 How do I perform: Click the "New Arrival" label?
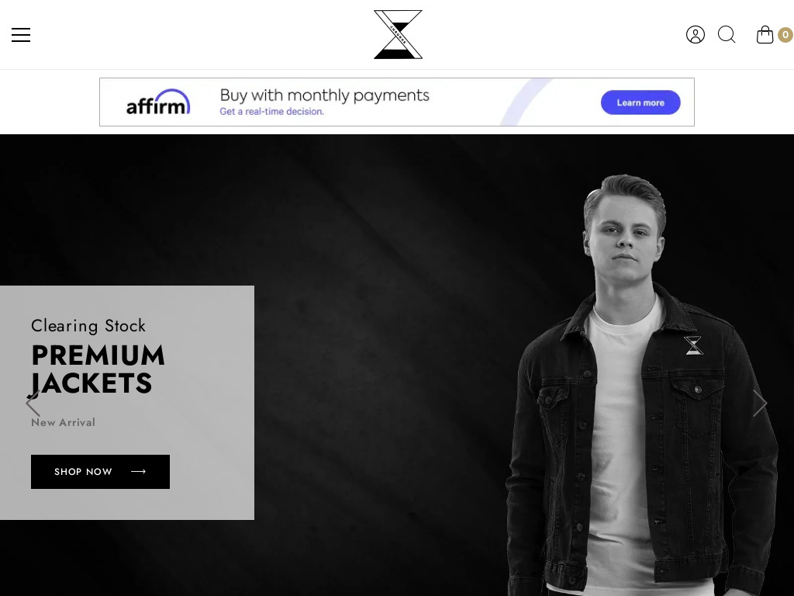coord(63,422)
